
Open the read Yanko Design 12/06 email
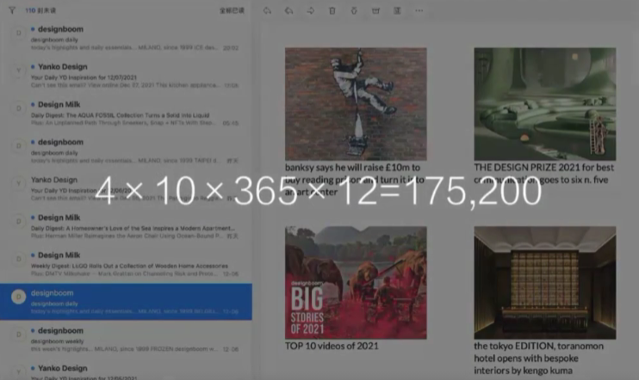[126, 189]
